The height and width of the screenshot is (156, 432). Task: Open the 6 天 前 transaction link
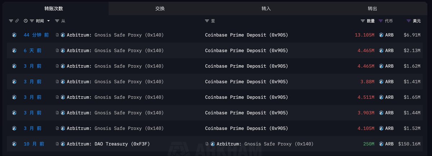[x=33, y=51]
